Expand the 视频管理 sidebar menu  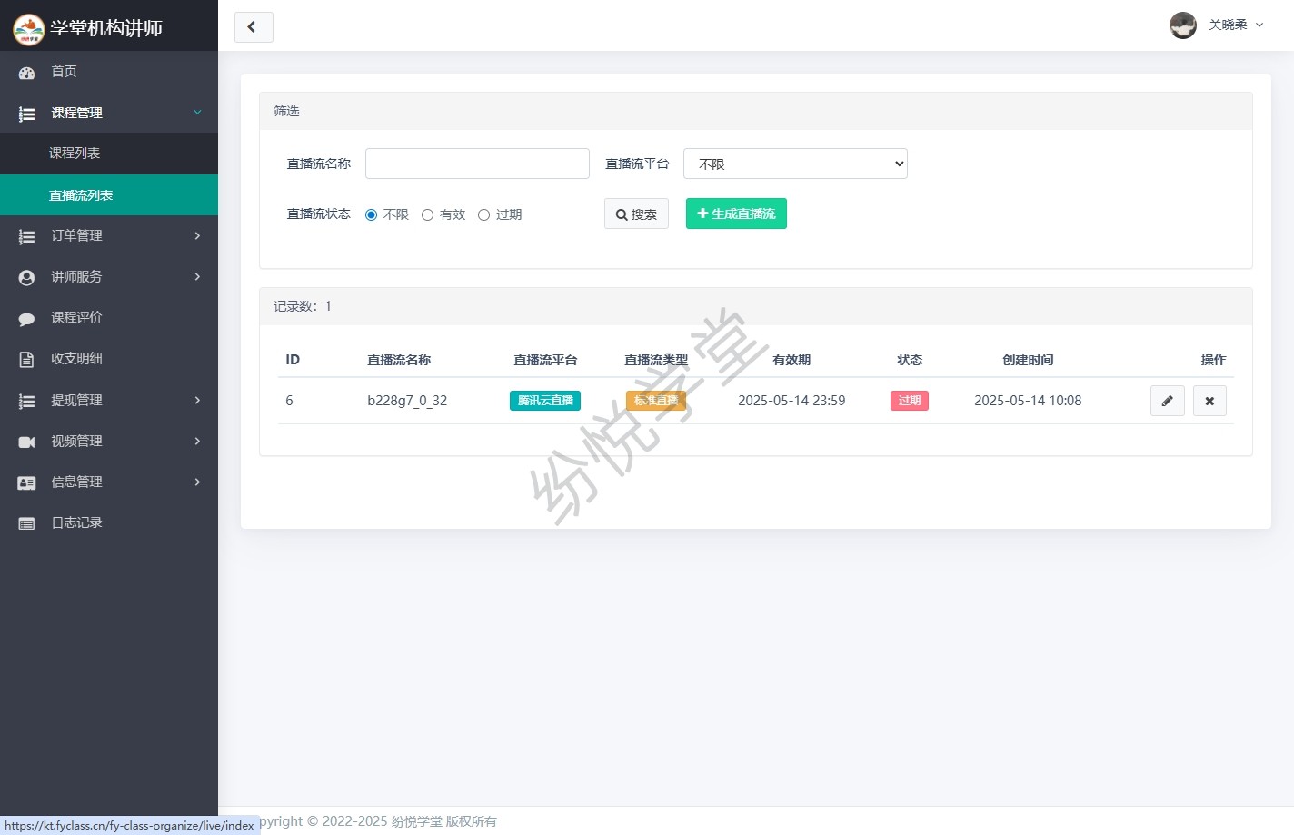pyautogui.click(x=109, y=442)
